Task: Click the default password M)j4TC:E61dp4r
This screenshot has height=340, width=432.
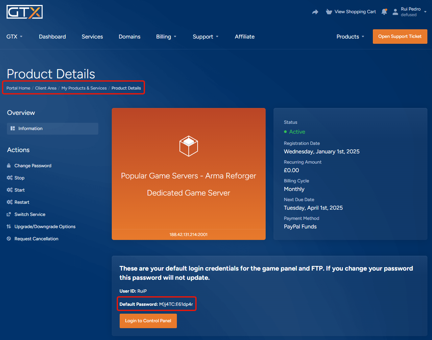Action: (176, 304)
